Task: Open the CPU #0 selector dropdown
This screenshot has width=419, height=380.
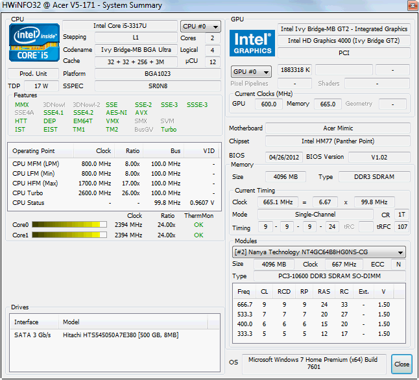Action: [x=200, y=27]
